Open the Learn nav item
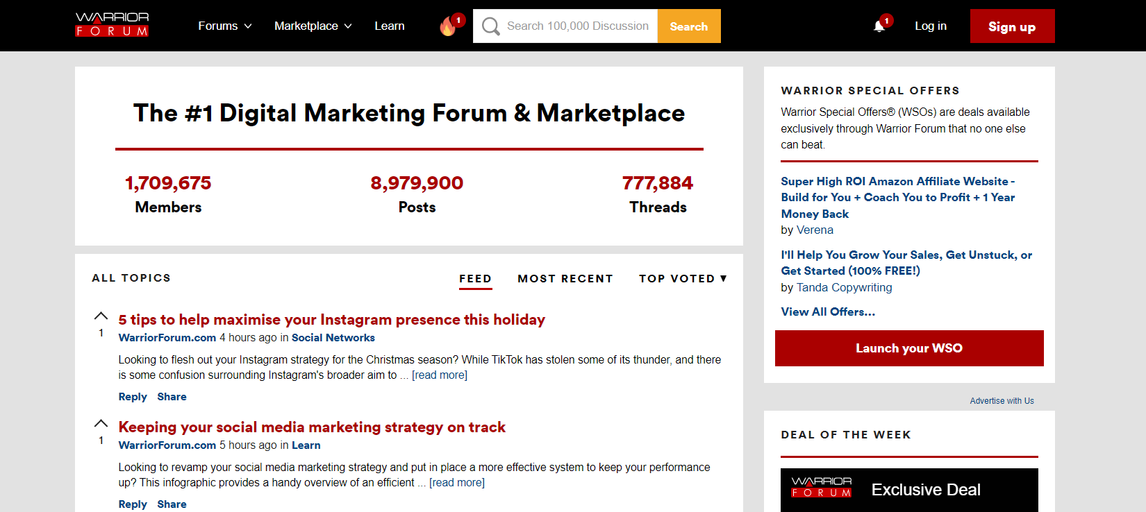 390,26
